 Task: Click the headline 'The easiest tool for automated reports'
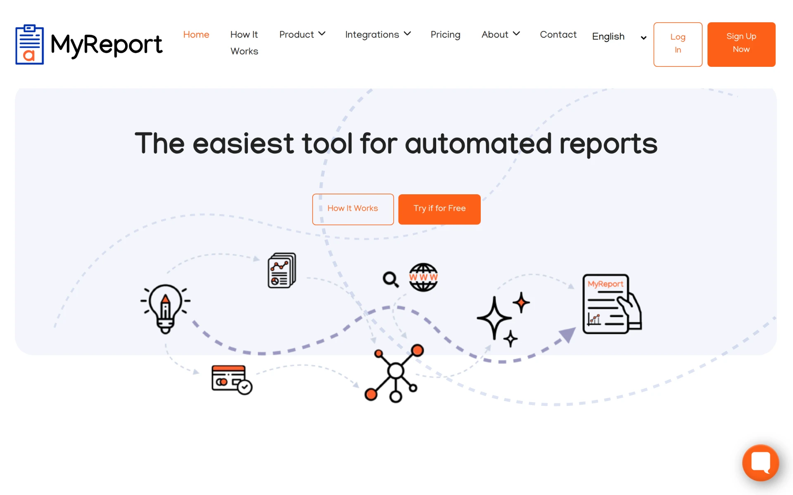(x=396, y=144)
